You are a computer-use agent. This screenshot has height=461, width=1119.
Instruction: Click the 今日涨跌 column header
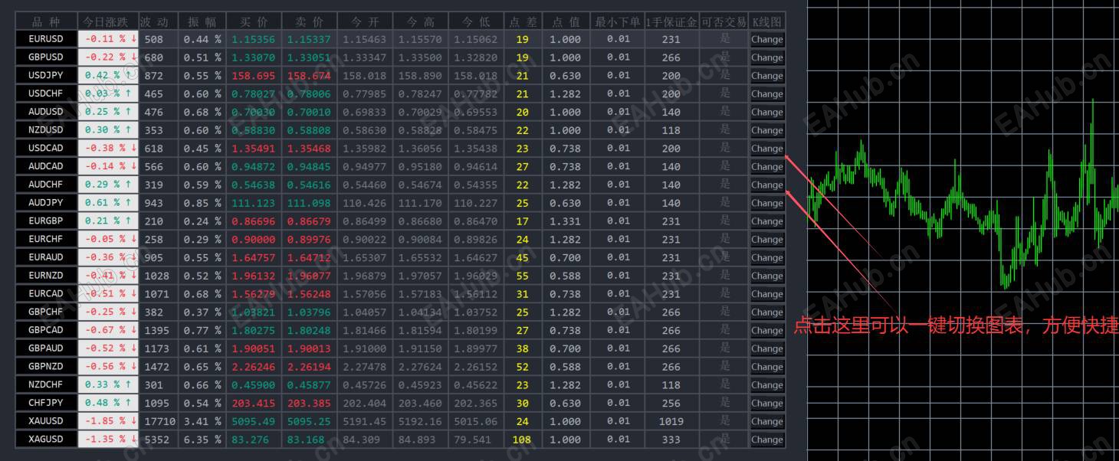pyautogui.click(x=107, y=21)
